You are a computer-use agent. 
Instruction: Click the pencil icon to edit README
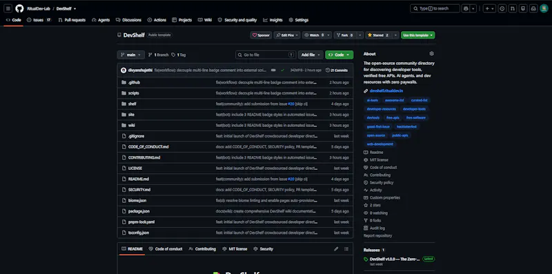coord(336,248)
